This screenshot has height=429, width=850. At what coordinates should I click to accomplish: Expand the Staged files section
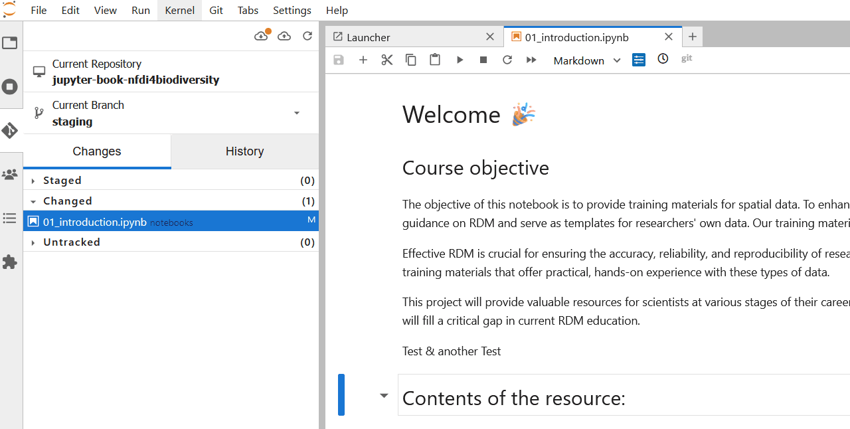(x=34, y=181)
